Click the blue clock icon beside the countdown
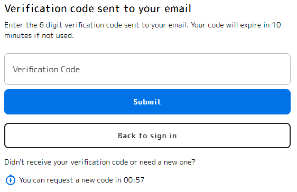The image size is (297, 192). pos(11,180)
